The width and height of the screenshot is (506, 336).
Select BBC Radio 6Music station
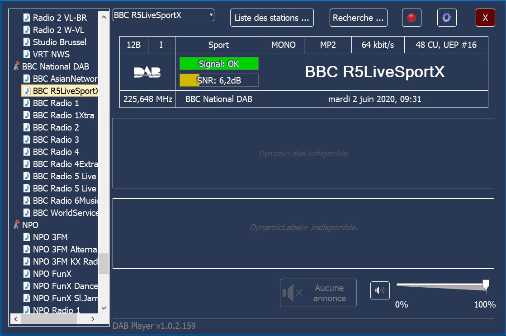point(65,201)
